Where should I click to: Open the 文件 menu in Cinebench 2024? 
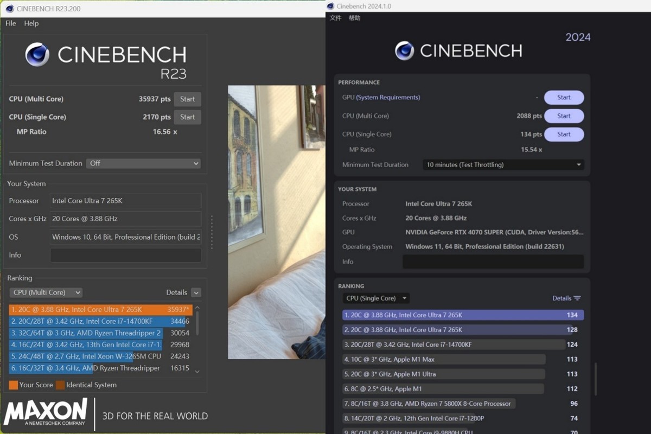(336, 18)
